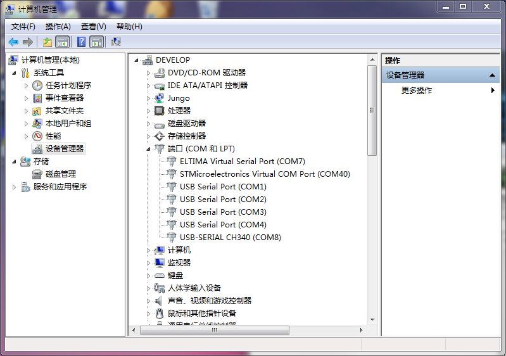
Task: Click the Shared Folders icon
Action: pos(37,111)
